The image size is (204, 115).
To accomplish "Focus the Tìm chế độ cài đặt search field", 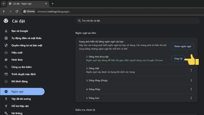I will pyautogui.click(x=138, y=21).
